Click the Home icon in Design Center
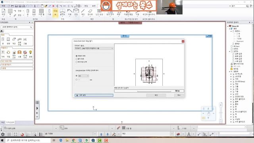 2,31
